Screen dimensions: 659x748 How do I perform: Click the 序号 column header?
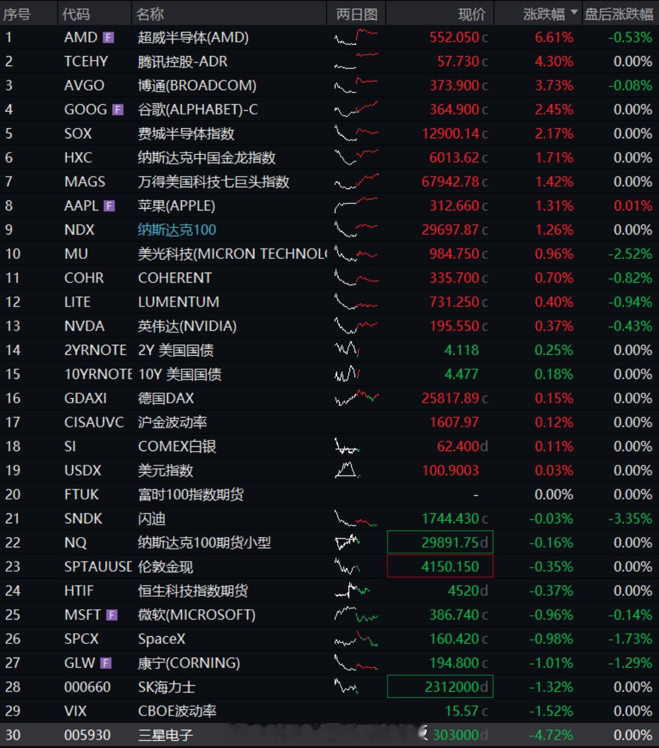pyautogui.click(x=17, y=14)
